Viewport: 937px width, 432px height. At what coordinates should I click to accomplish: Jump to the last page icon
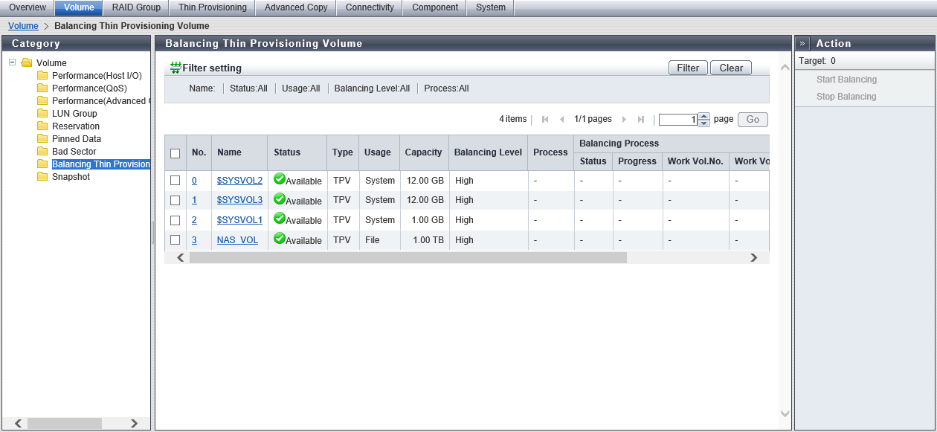pos(640,120)
